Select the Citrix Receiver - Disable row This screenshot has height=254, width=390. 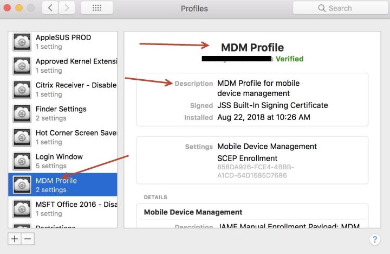63,90
